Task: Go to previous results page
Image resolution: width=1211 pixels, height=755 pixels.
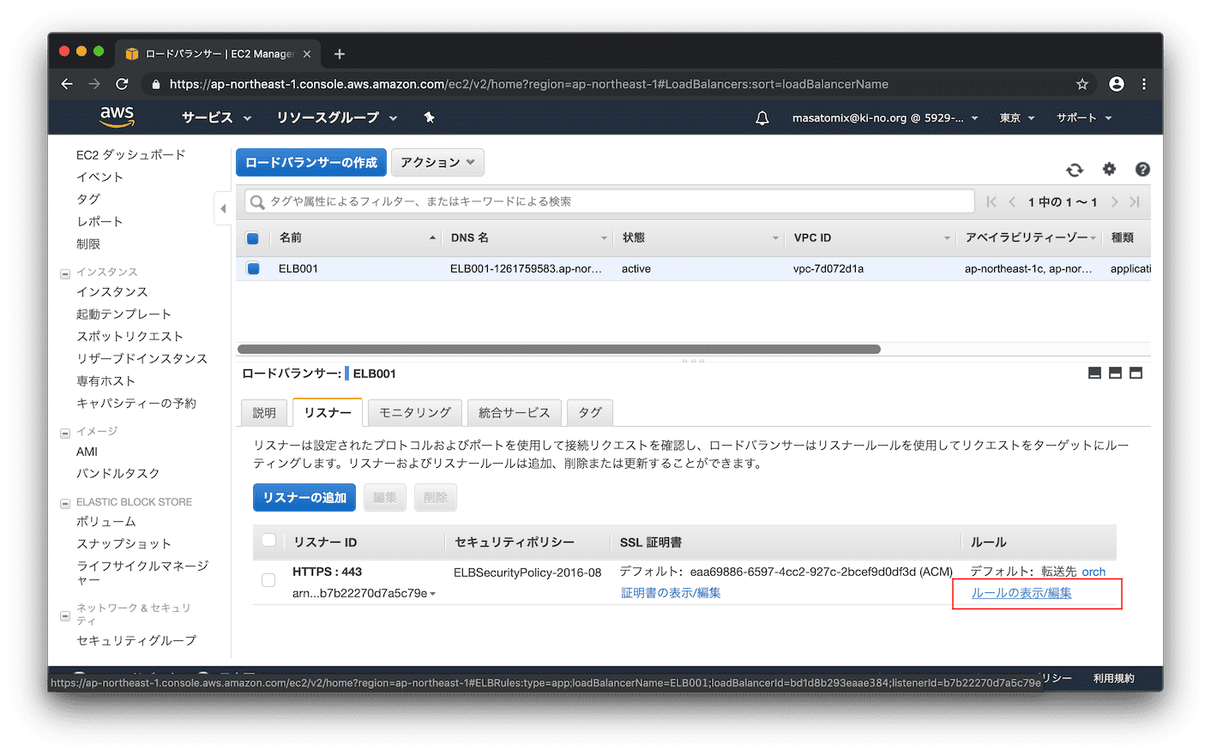Action: pyautogui.click(x=1012, y=202)
